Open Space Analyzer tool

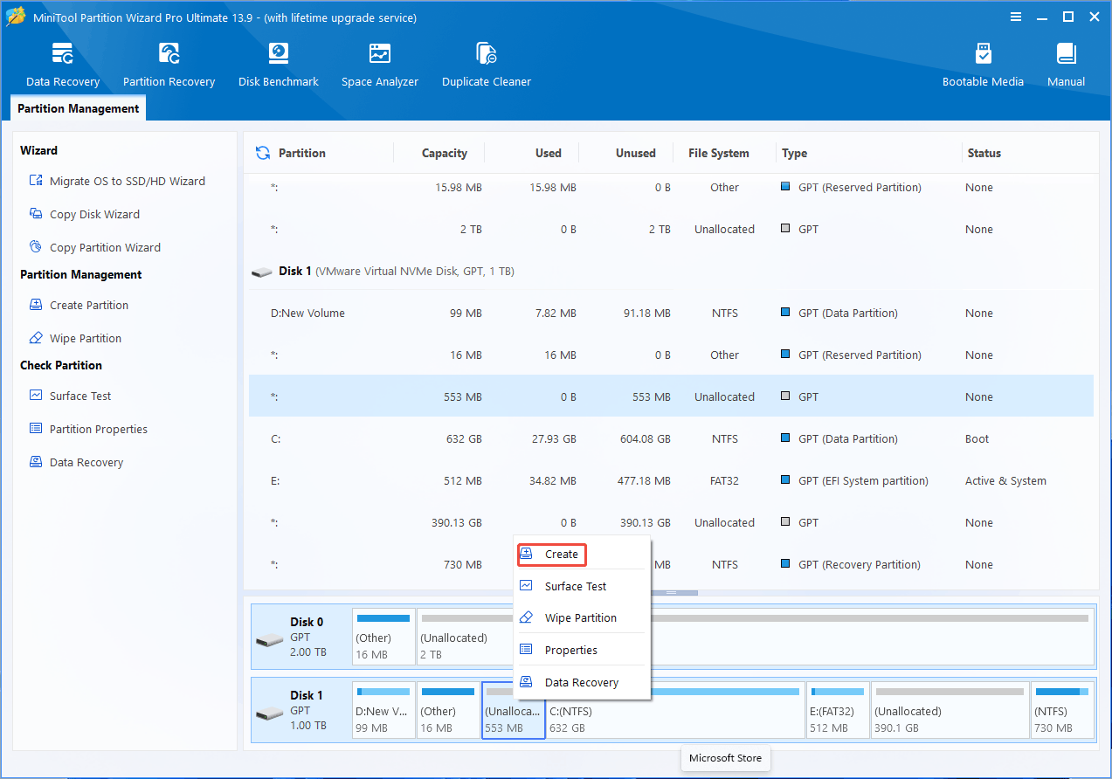pos(380,65)
